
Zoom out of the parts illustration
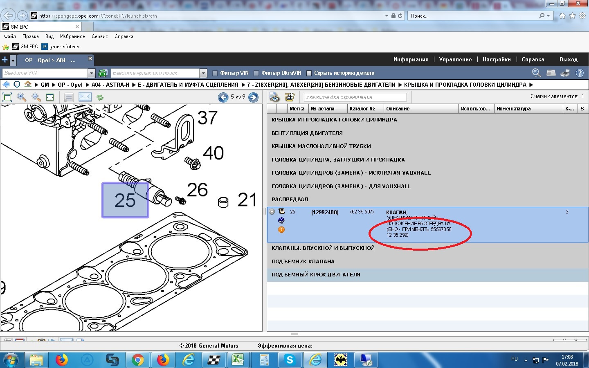coord(36,97)
